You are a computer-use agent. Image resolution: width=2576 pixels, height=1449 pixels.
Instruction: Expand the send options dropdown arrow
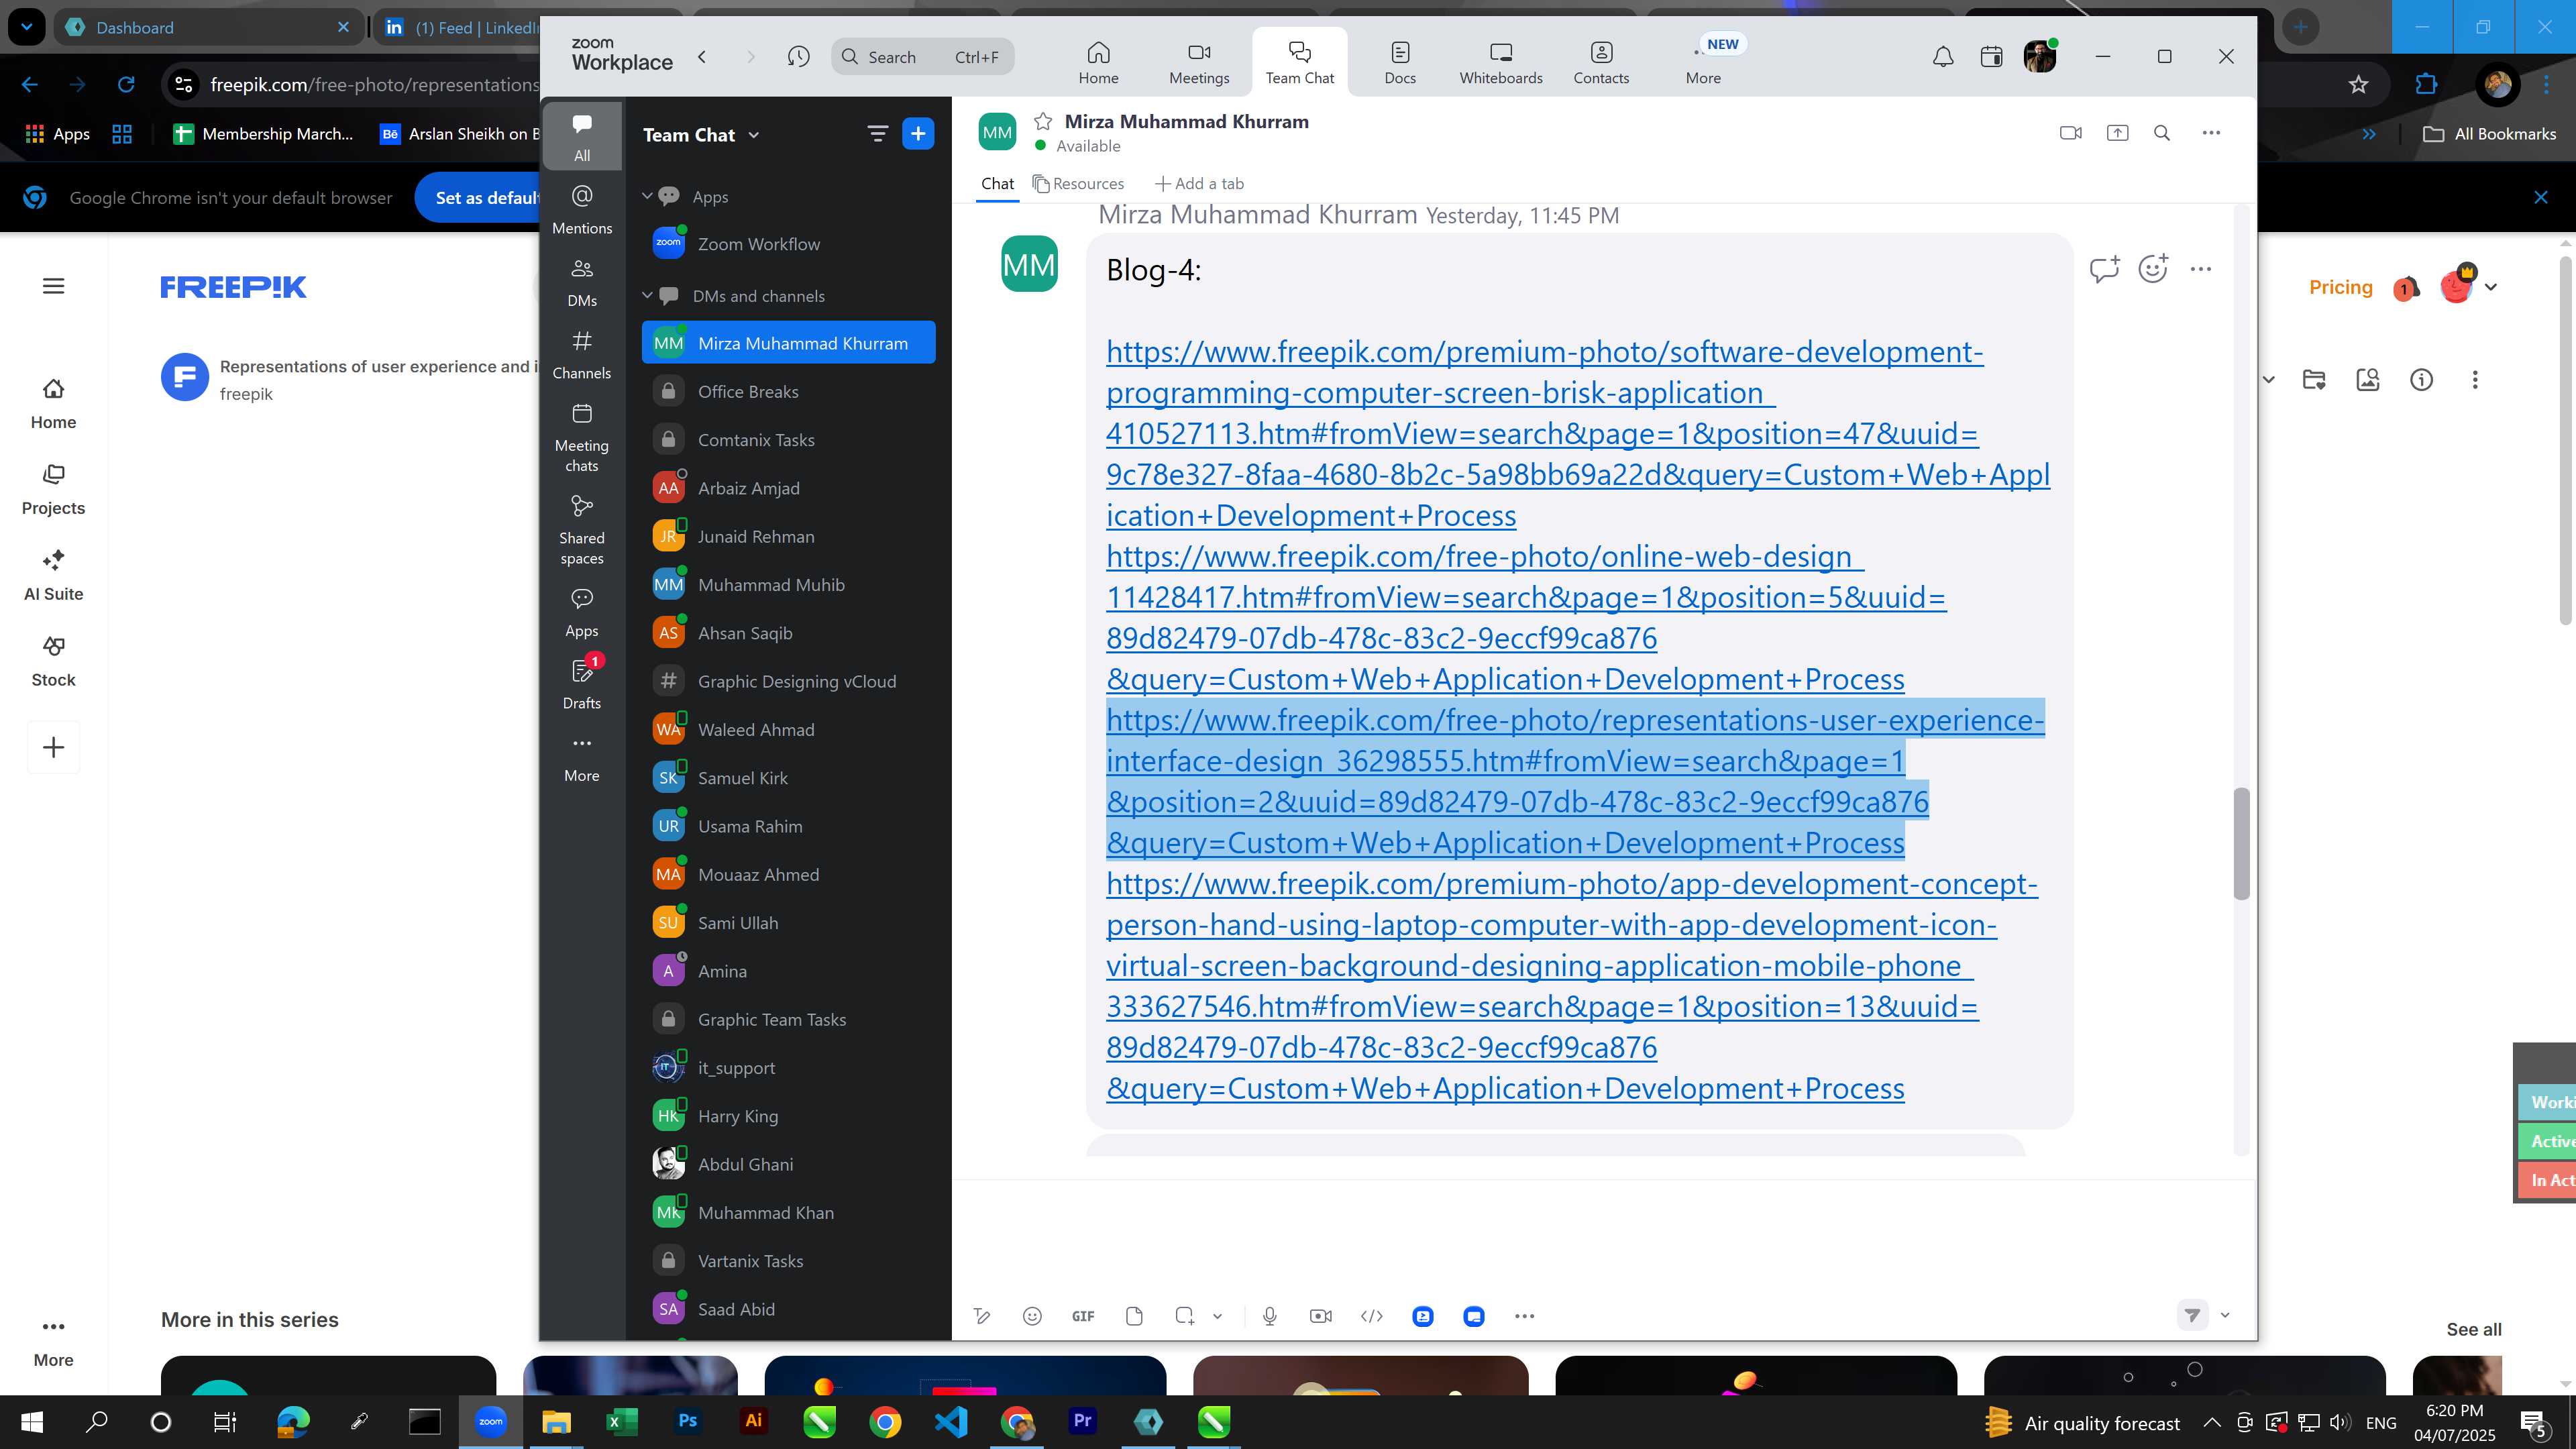pyautogui.click(x=2225, y=1315)
